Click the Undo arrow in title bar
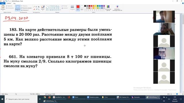184x103 pixels. tap(6, 1)
